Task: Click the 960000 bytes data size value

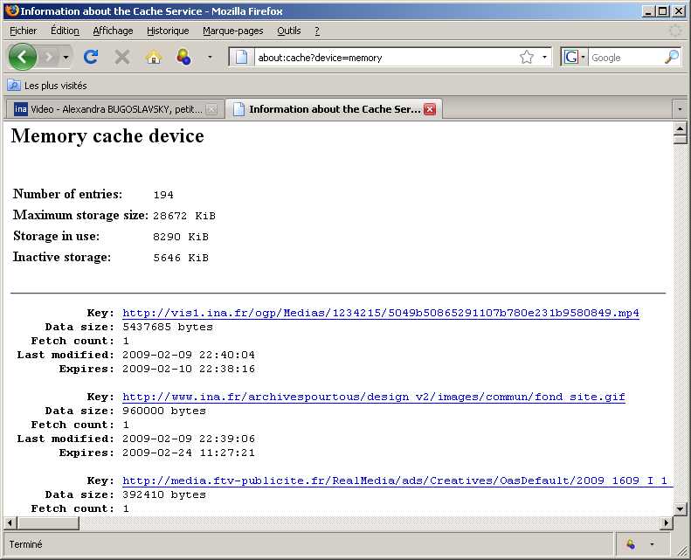Action: 164,411
